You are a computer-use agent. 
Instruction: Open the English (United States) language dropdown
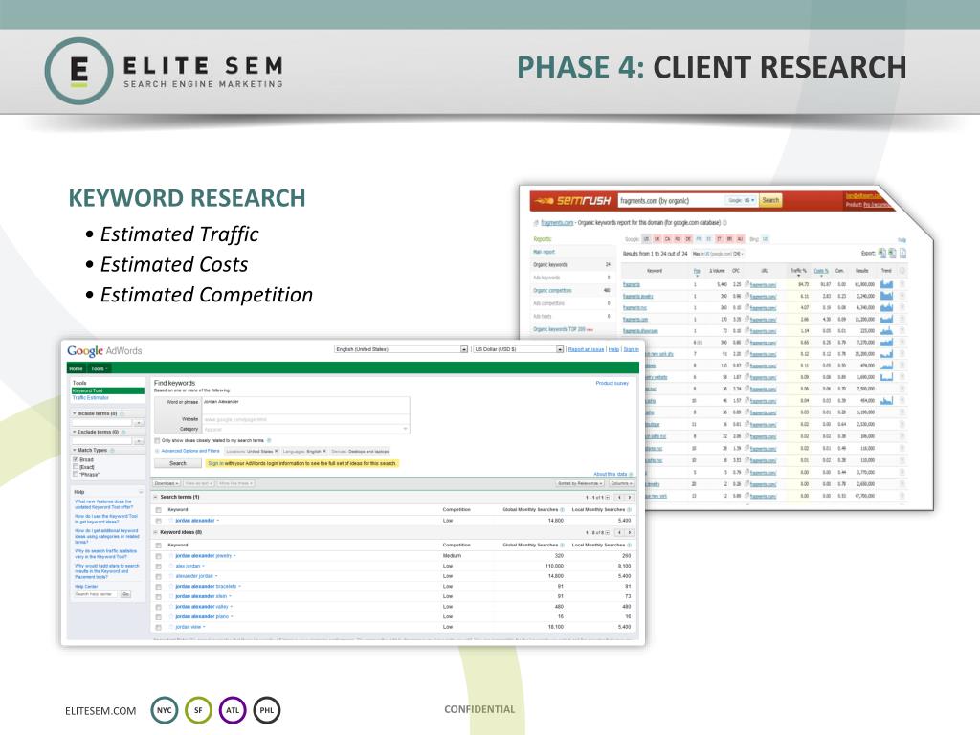tap(401, 349)
